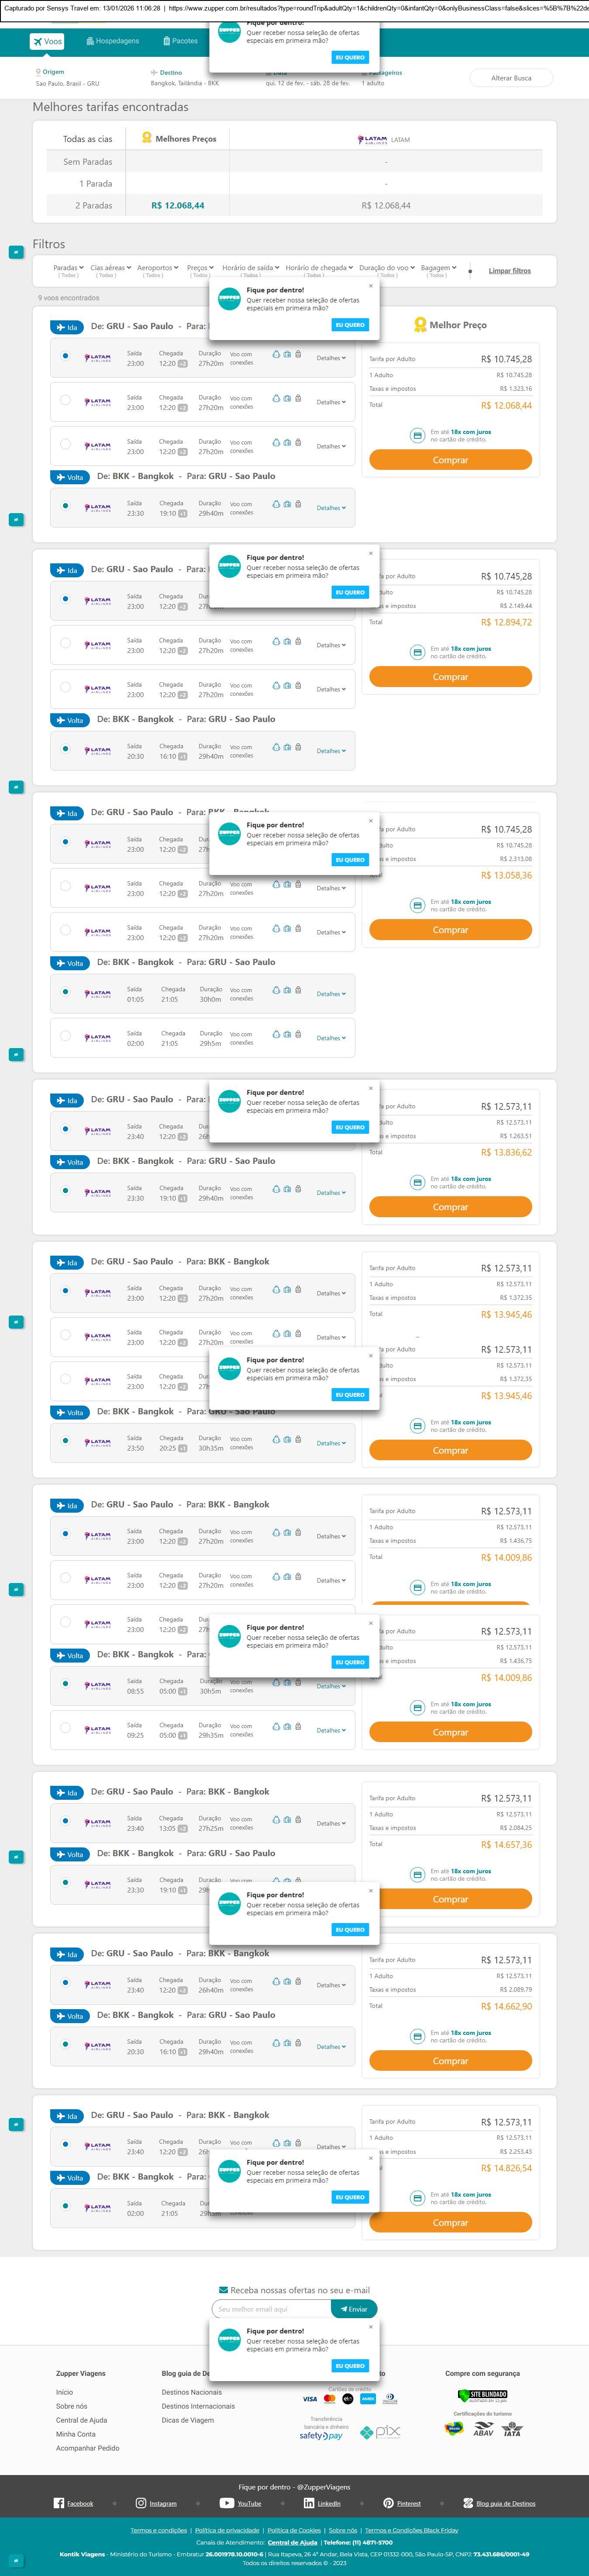This screenshot has height=2576, width=589.
Task: Open the YouTube icon in footer
Action: 227,2503
